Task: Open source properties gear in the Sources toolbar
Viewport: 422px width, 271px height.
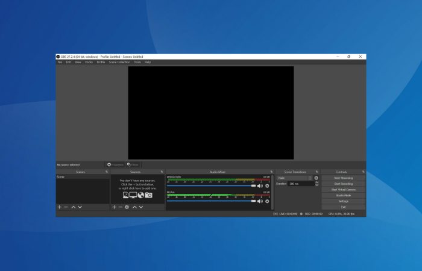Action: 127,207
